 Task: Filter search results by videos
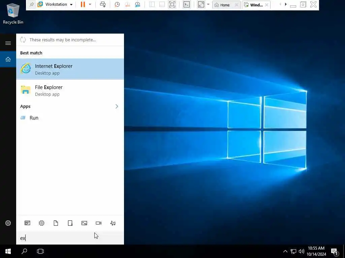[x=99, y=223]
